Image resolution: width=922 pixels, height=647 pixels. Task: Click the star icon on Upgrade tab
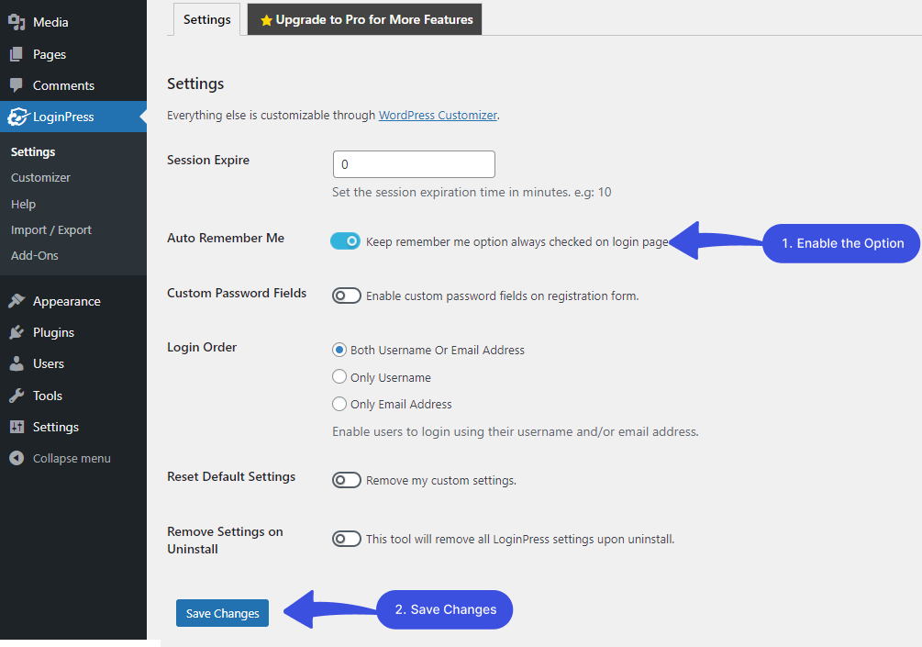click(x=266, y=20)
